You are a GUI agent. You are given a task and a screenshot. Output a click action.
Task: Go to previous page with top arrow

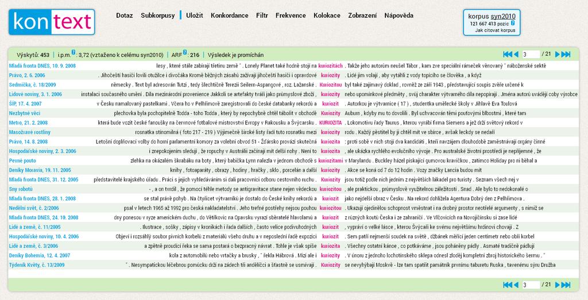pos(516,54)
